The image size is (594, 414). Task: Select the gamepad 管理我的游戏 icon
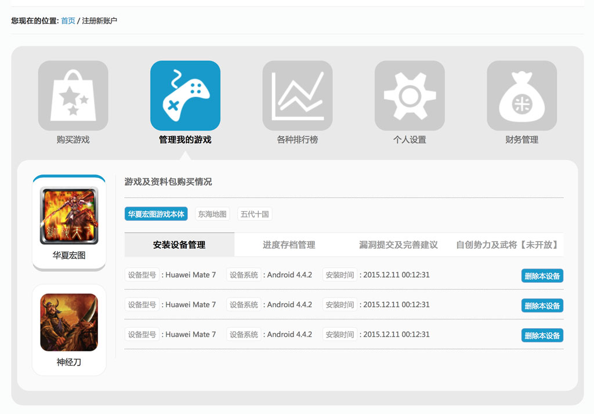click(185, 96)
